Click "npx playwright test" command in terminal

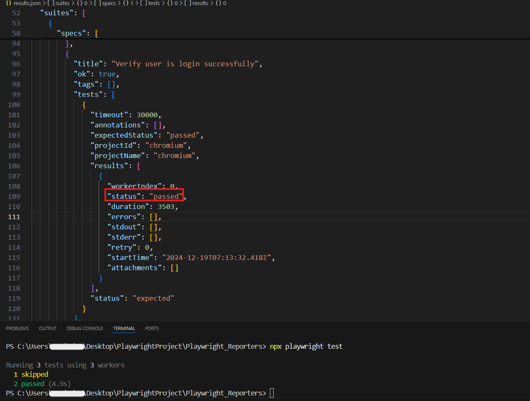306,346
